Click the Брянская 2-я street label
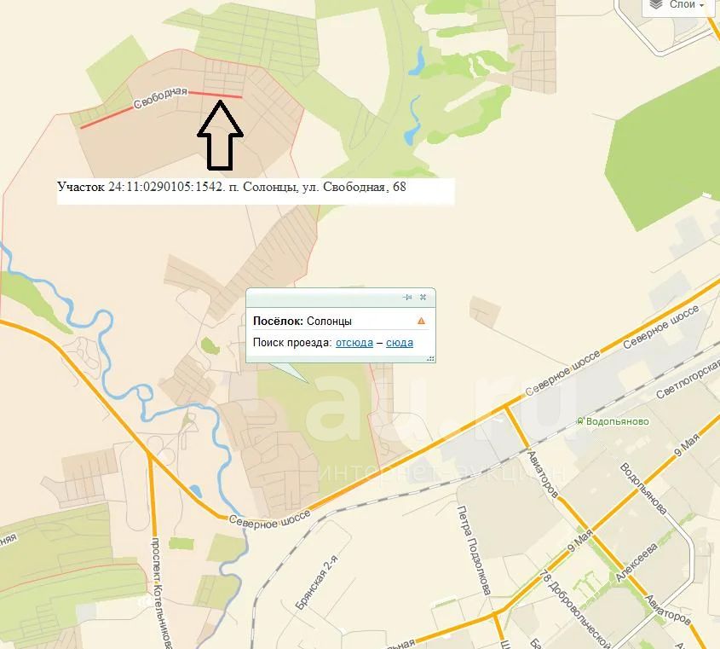This screenshot has height=649, width=720. click(x=317, y=582)
